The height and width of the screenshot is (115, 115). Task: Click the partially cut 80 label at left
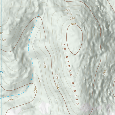click(2, 33)
